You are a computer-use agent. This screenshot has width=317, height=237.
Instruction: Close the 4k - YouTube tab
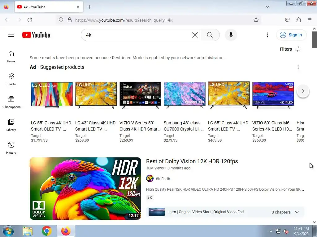pyautogui.click(x=78, y=7)
